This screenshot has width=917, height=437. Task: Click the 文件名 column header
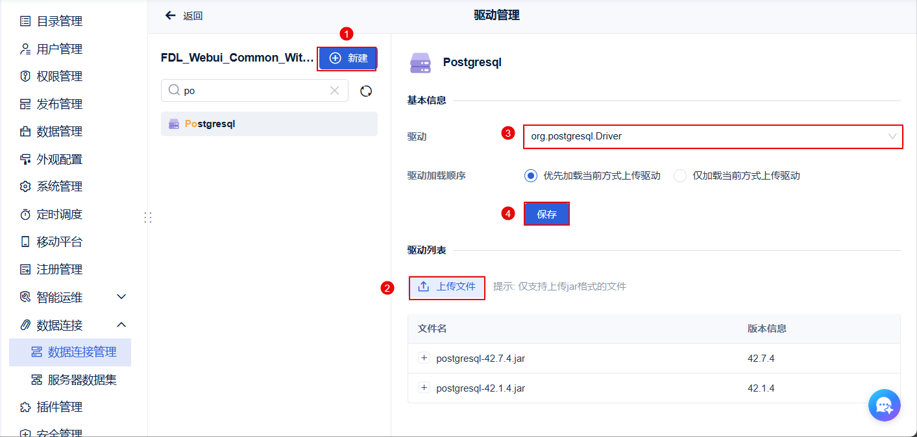coord(432,329)
